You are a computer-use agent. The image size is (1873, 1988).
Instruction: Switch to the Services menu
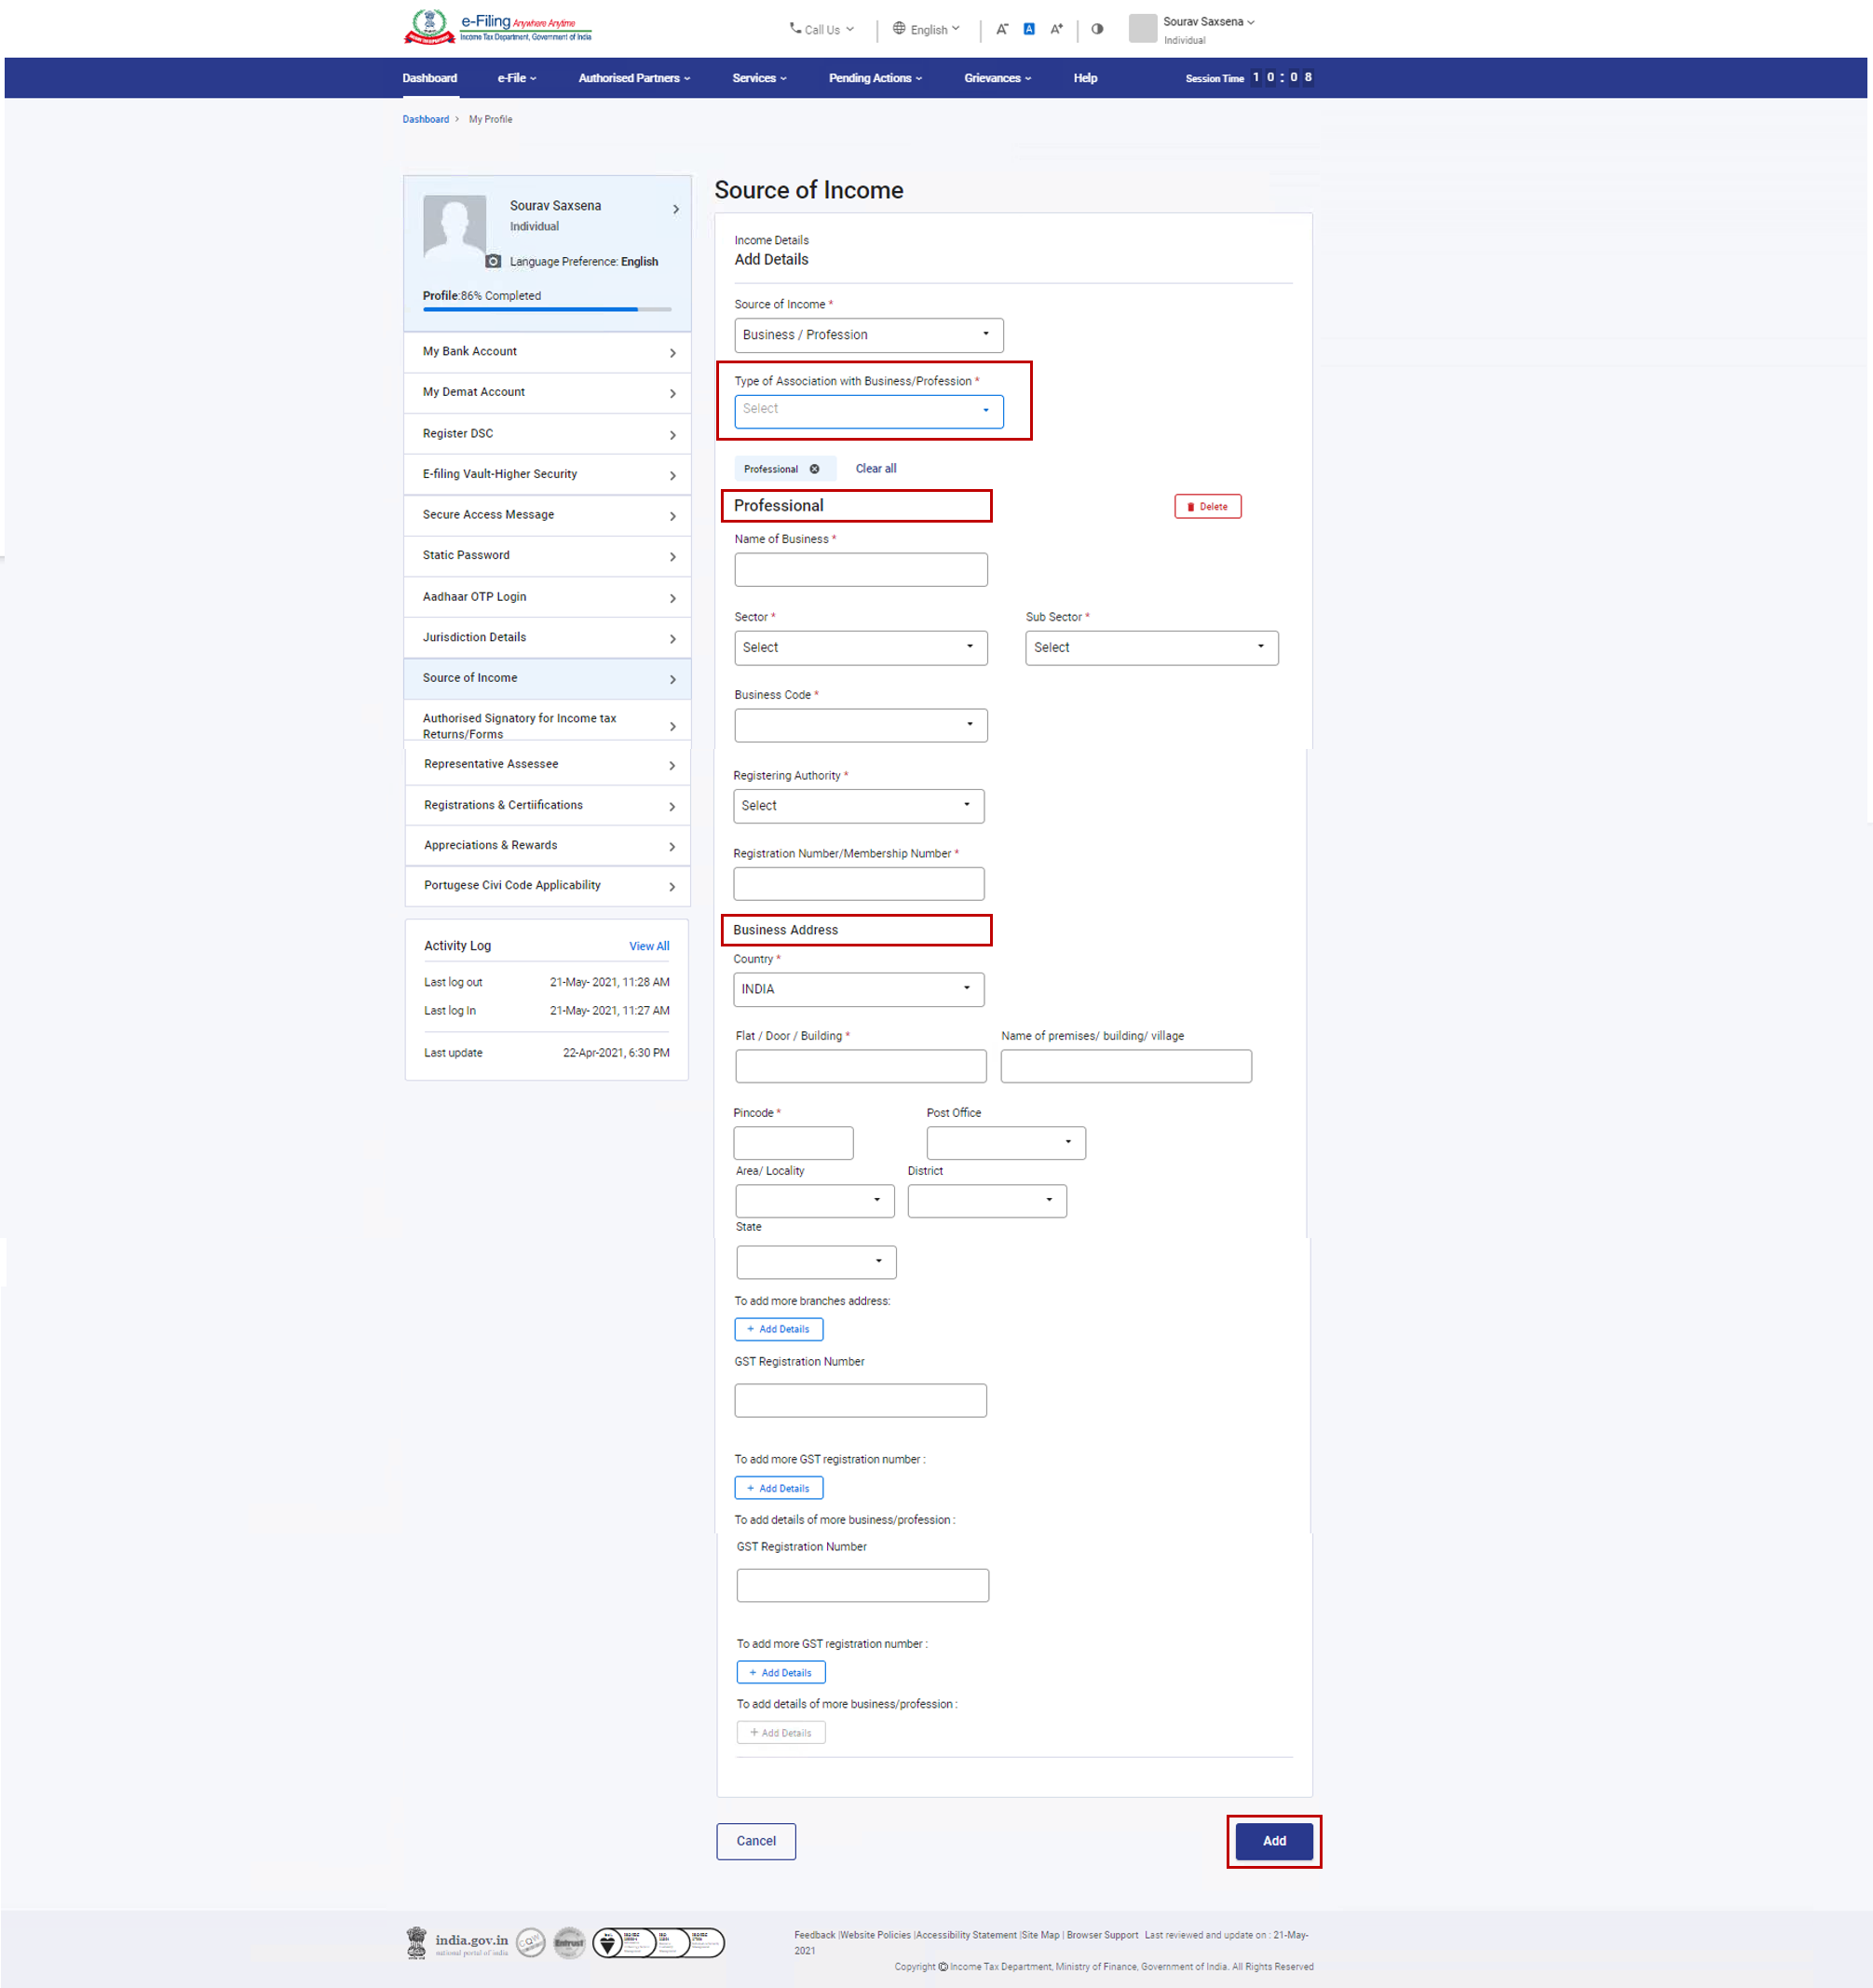(758, 78)
